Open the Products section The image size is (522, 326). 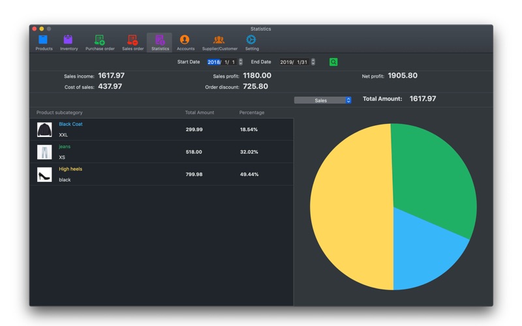pos(44,42)
